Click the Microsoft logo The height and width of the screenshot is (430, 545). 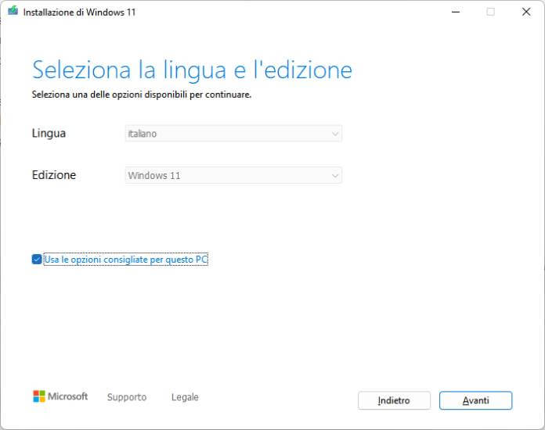(x=60, y=396)
